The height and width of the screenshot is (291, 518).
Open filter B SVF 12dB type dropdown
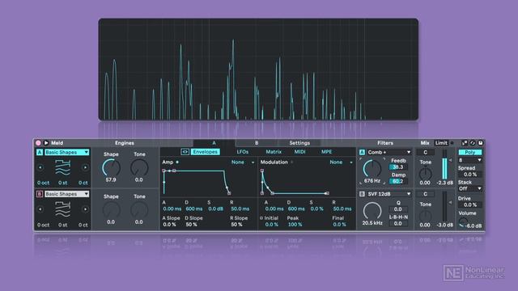389,194
